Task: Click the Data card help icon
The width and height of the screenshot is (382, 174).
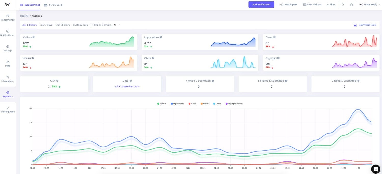Action: [x=131, y=81]
